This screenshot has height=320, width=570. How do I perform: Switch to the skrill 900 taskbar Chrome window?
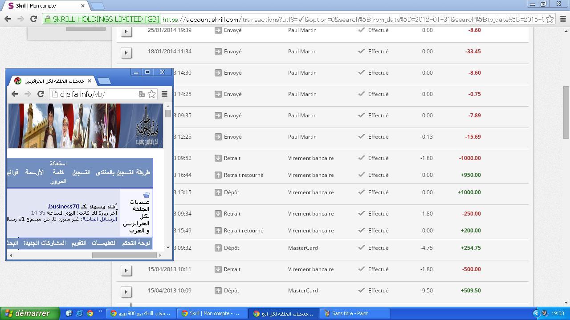pos(141,313)
